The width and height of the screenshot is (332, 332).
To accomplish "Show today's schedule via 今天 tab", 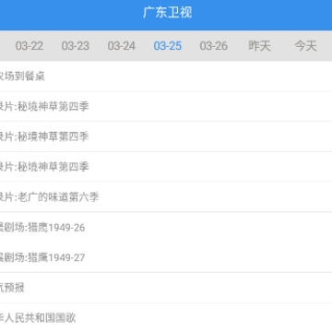I will tap(305, 46).
